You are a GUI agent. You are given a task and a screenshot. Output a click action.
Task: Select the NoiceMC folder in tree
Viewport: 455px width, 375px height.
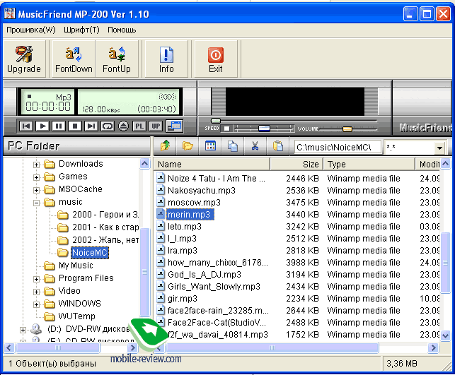(x=90, y=253)
